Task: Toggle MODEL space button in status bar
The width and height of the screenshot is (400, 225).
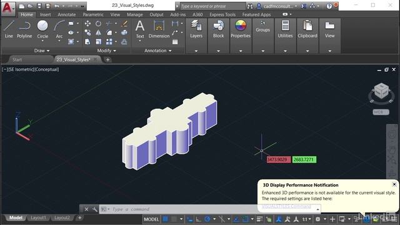Action: pyautogui.click(x=151, y=219)
